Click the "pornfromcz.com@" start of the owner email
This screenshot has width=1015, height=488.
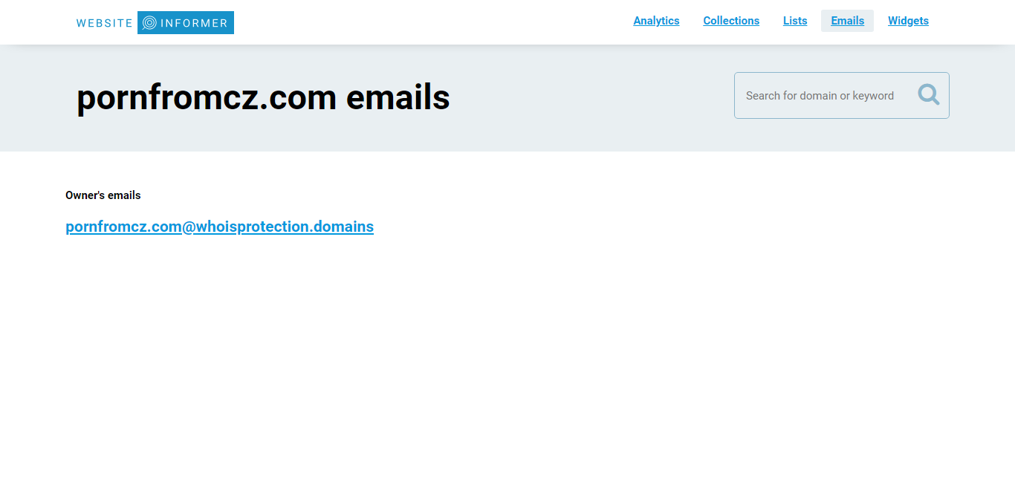pyautogui.click(x=130, y=227)
